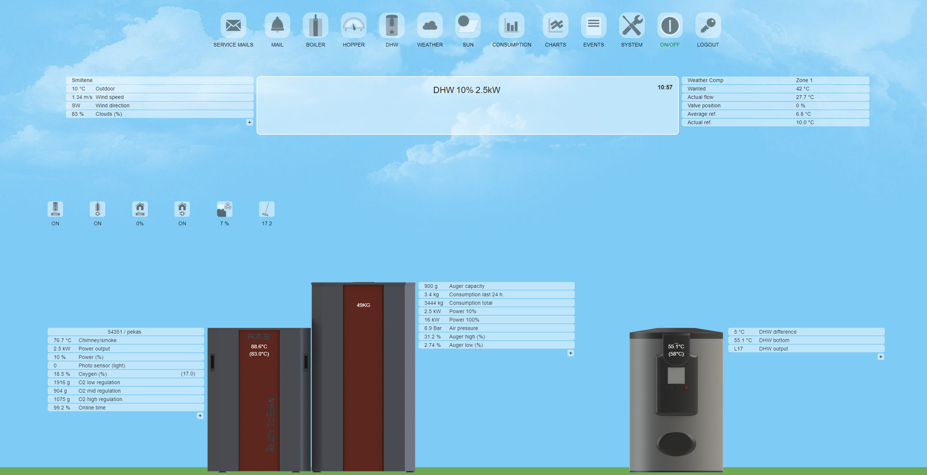Open the Service Mails envelope icon
927x475 pixels.
(233, 26)
